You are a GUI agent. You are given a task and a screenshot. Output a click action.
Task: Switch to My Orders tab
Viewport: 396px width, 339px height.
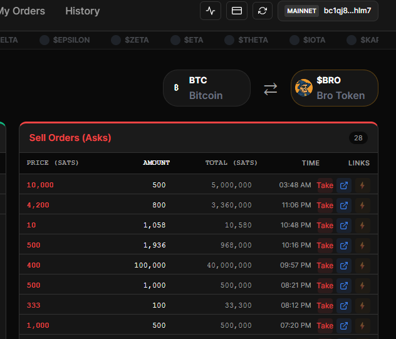coord(22,11)
